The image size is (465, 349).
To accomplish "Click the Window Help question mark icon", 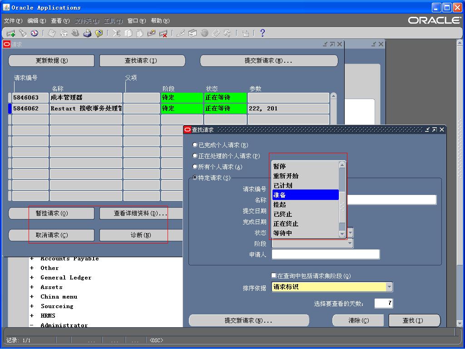I will 262,33.
